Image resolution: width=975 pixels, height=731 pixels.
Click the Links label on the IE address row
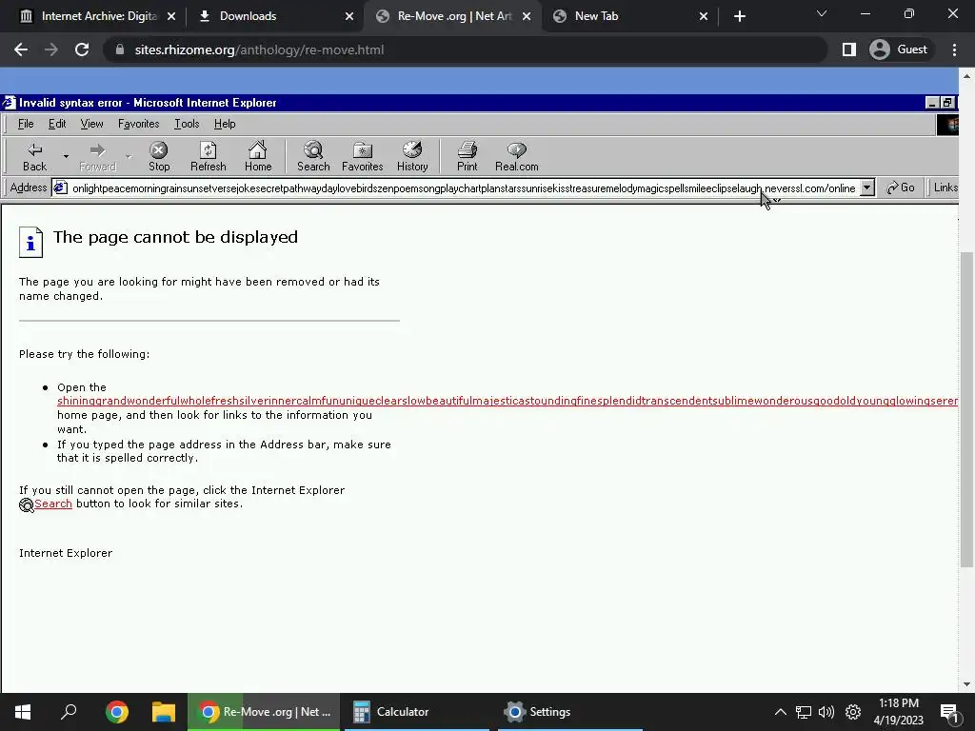(945, 188)
